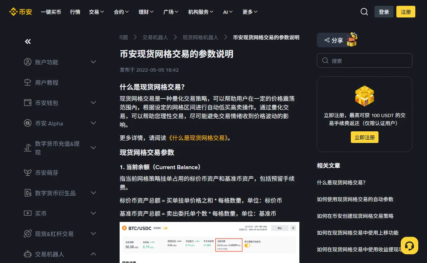Click the 终止 button in the BTC/USDC image
This screenshot has width=427, height=263.
280,228
